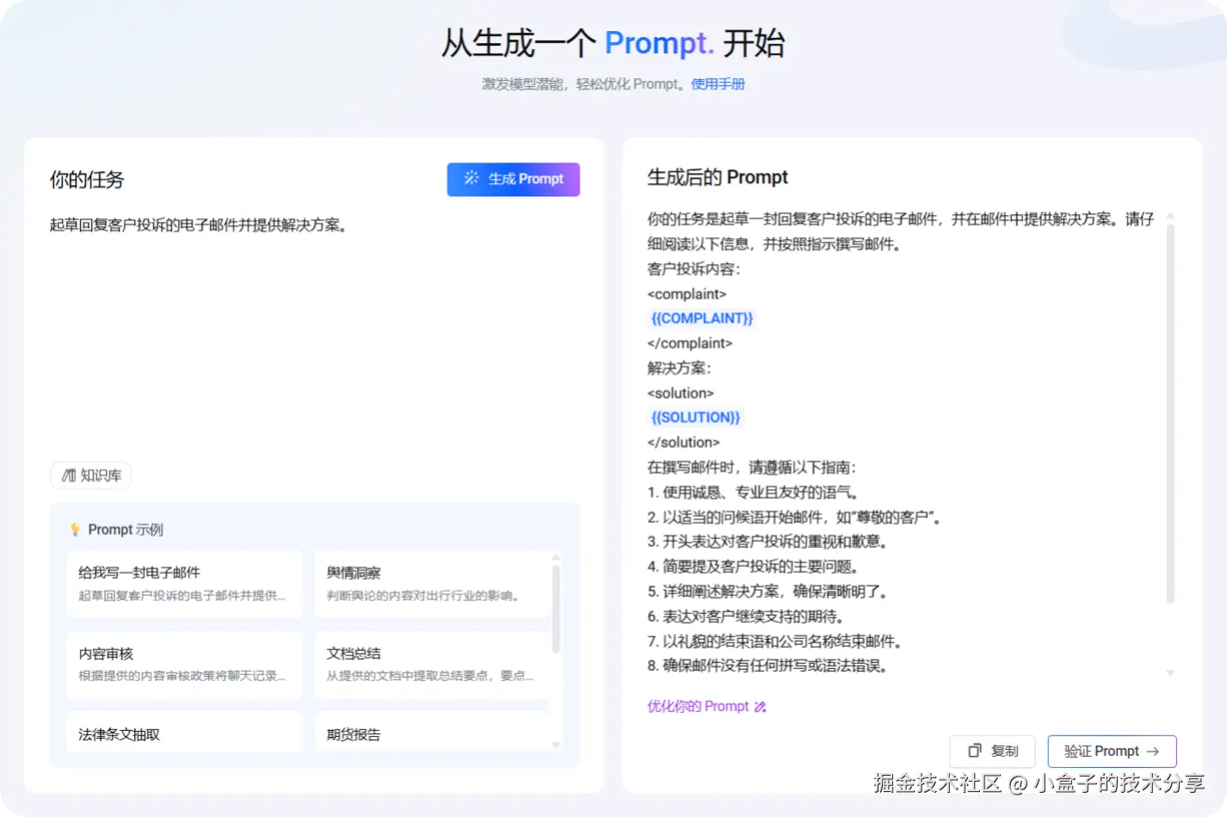Click the magic wand icon after 优化你的 Prompt

(760, 707)
